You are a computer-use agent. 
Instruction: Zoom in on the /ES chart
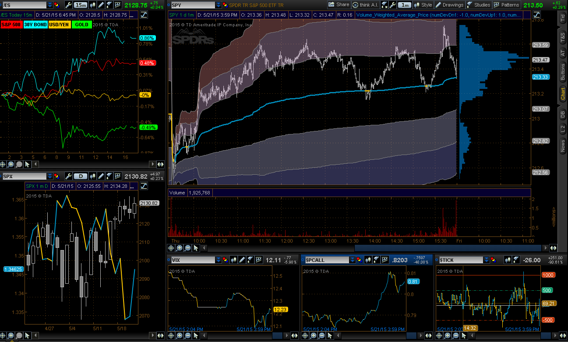pos(12,164)
